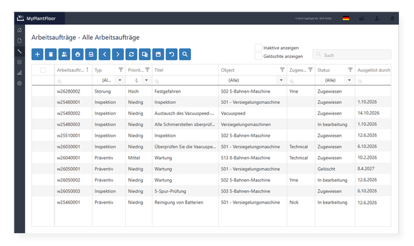
Task: Click the trash delete button in toolbar
Action: [51, 55]
